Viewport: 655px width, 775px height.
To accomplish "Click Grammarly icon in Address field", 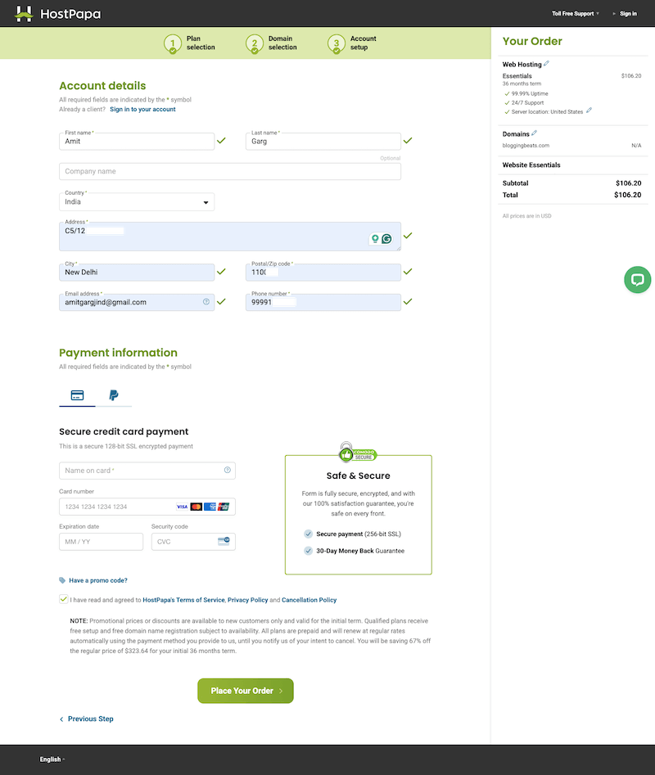I will coord(386,239).
